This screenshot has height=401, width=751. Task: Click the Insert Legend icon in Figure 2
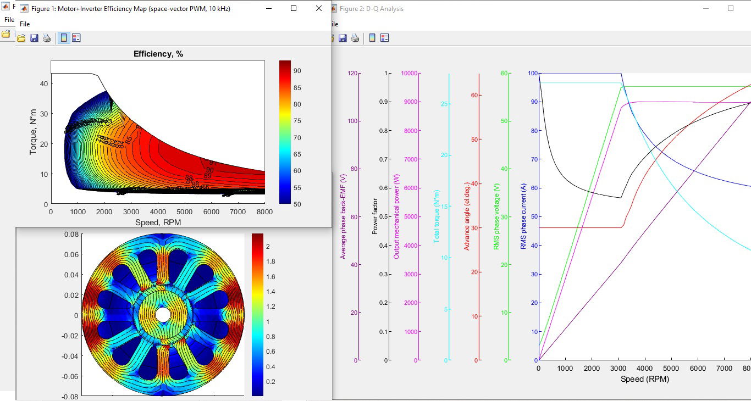385,38
